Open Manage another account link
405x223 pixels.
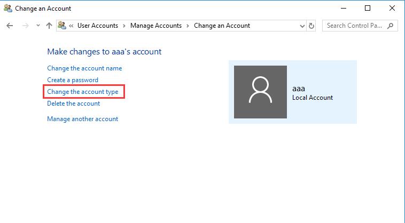(83, 119)
